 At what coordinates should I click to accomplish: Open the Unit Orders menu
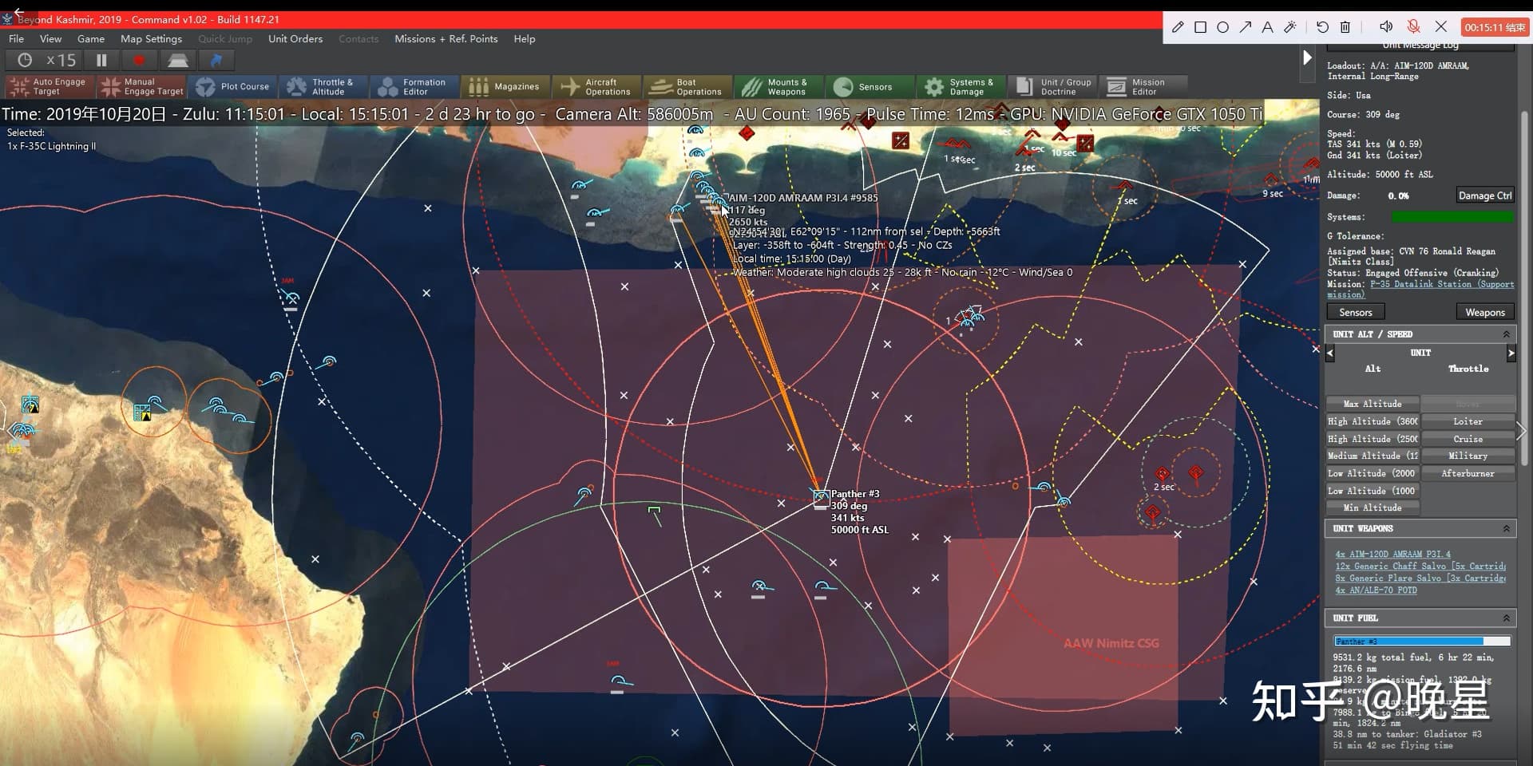(x=295, y=38)
